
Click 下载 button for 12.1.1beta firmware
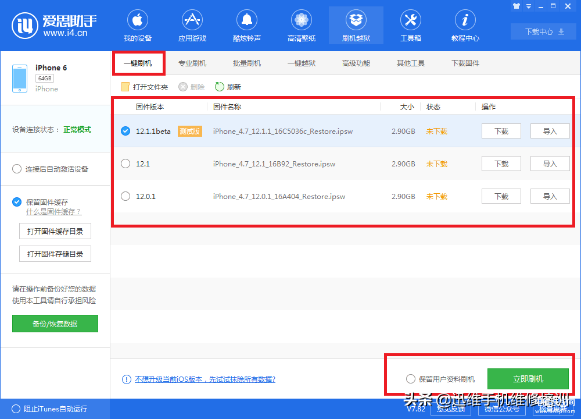coord(501,131)
